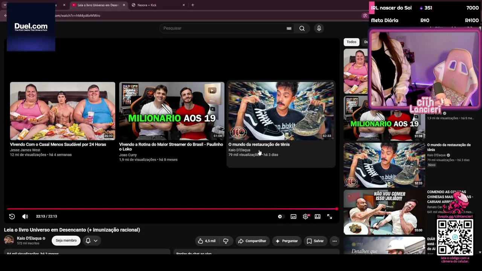Viewport: 482px width, 271px height.
Task: Click the 'IRL nascer do Sol' goal label
Action: [391, 8]
